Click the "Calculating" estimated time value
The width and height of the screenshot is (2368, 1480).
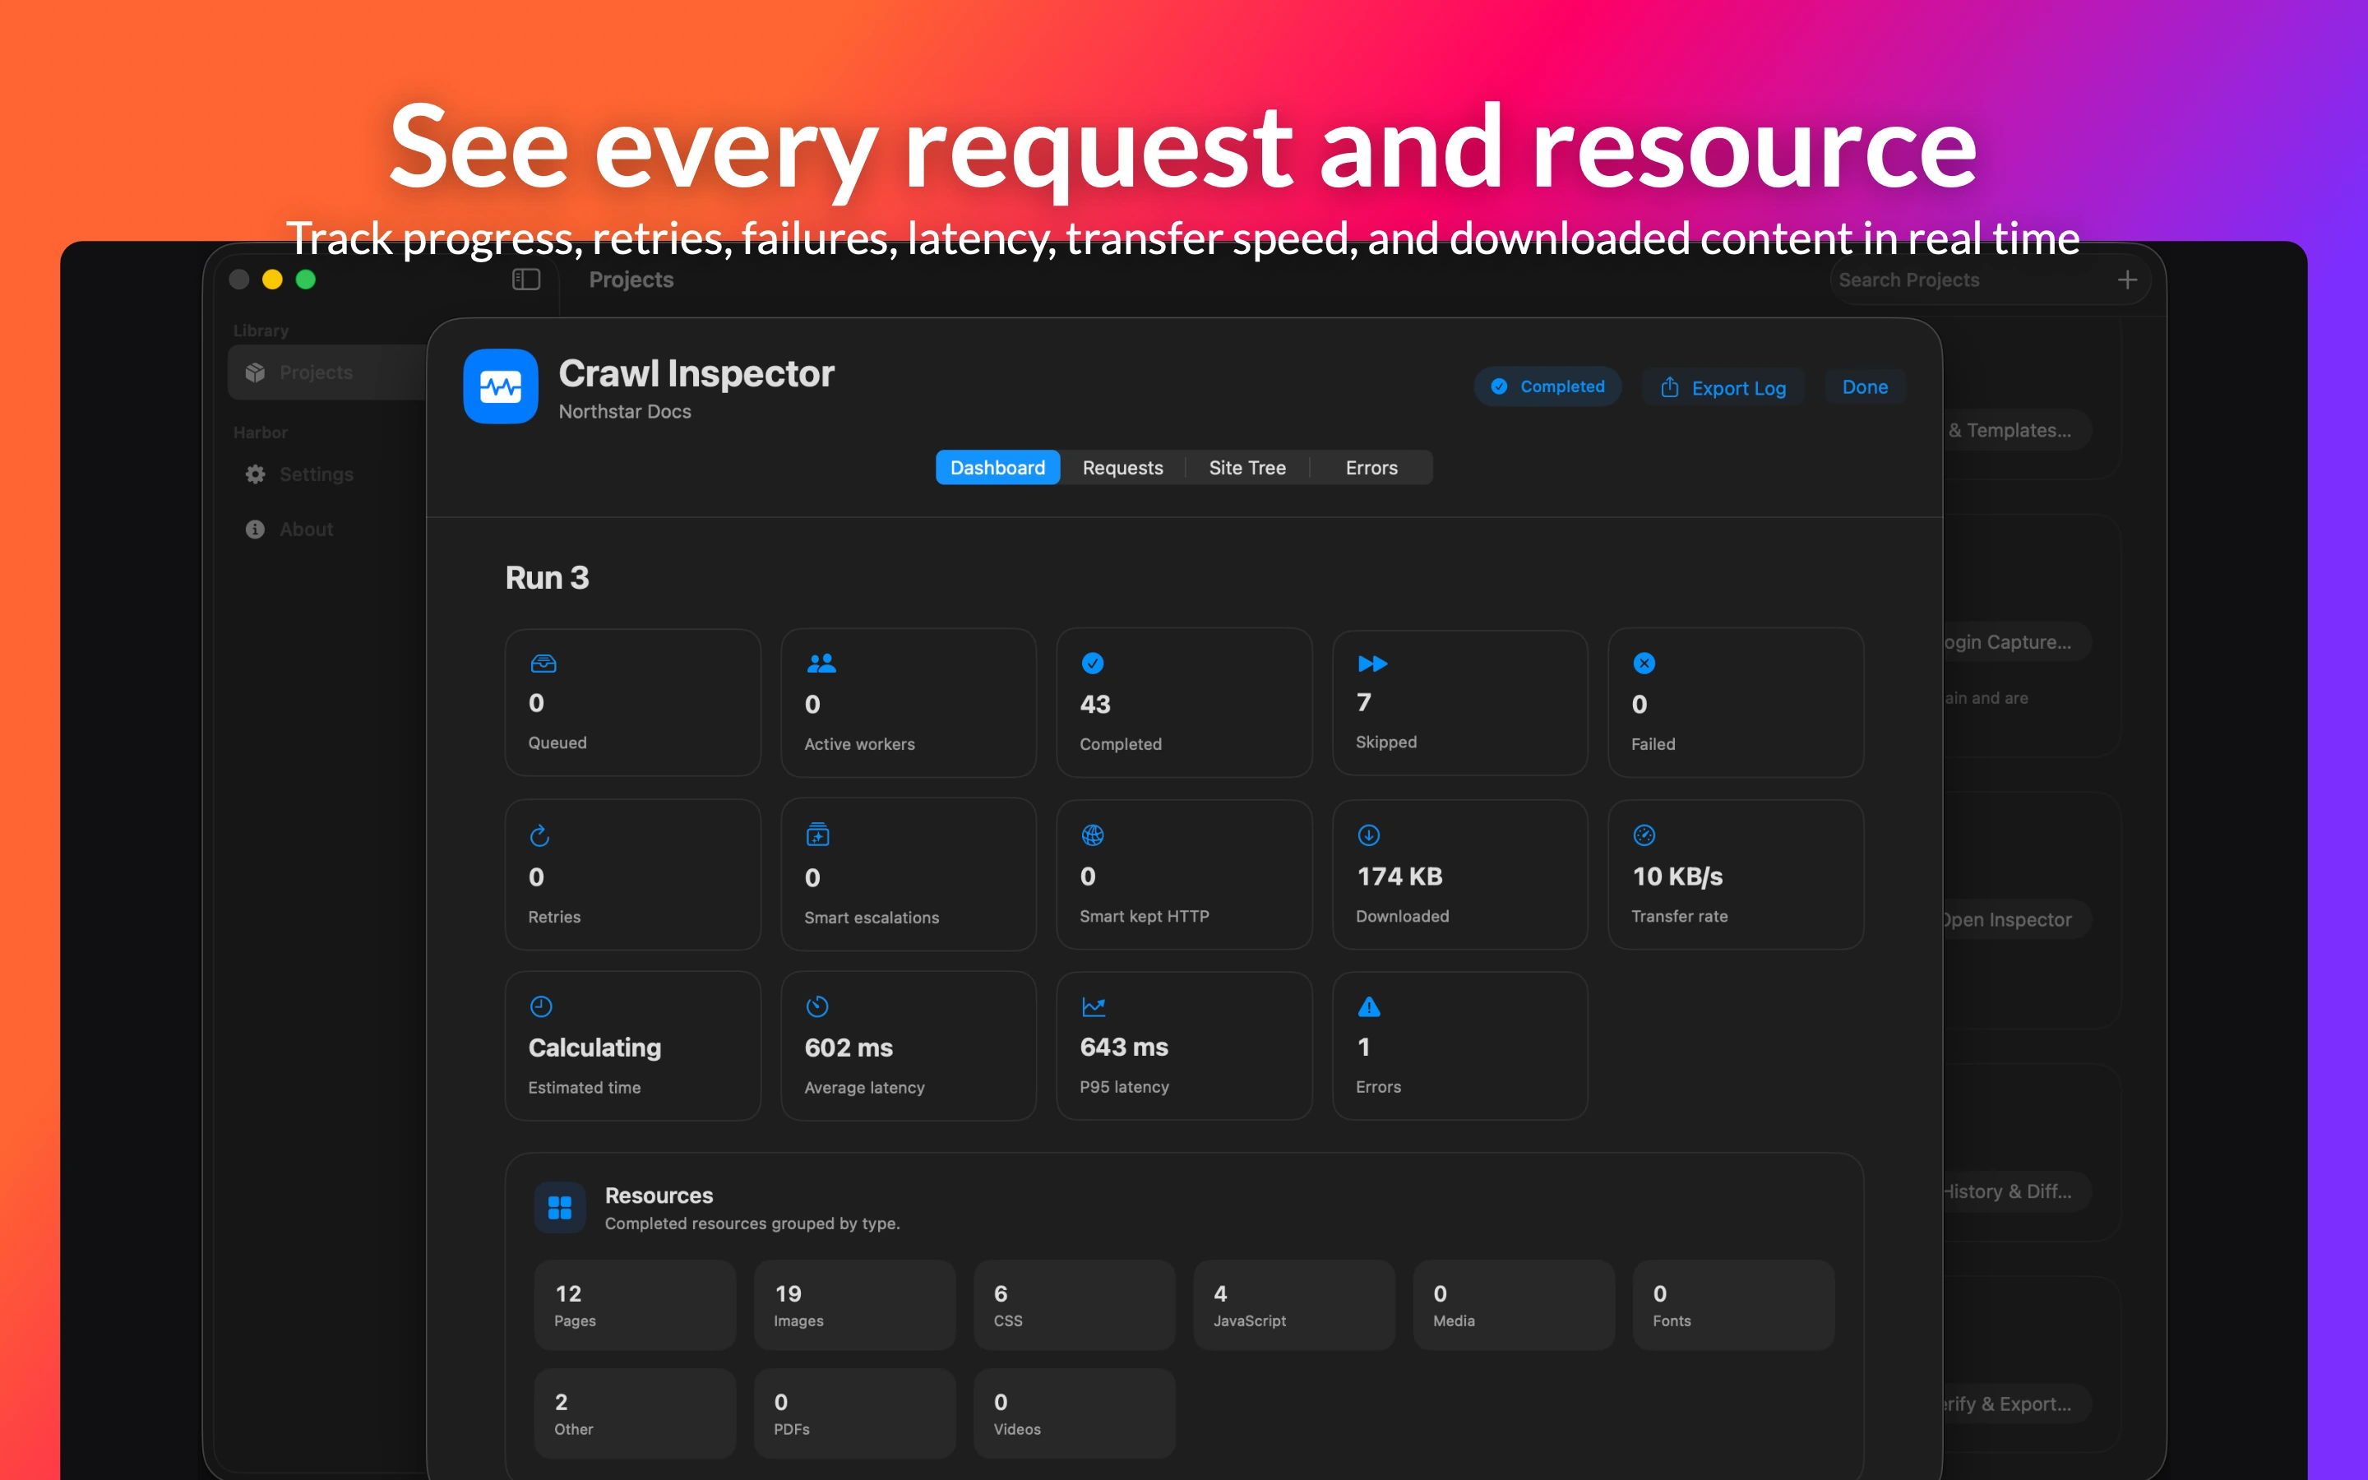[595, 1048]
